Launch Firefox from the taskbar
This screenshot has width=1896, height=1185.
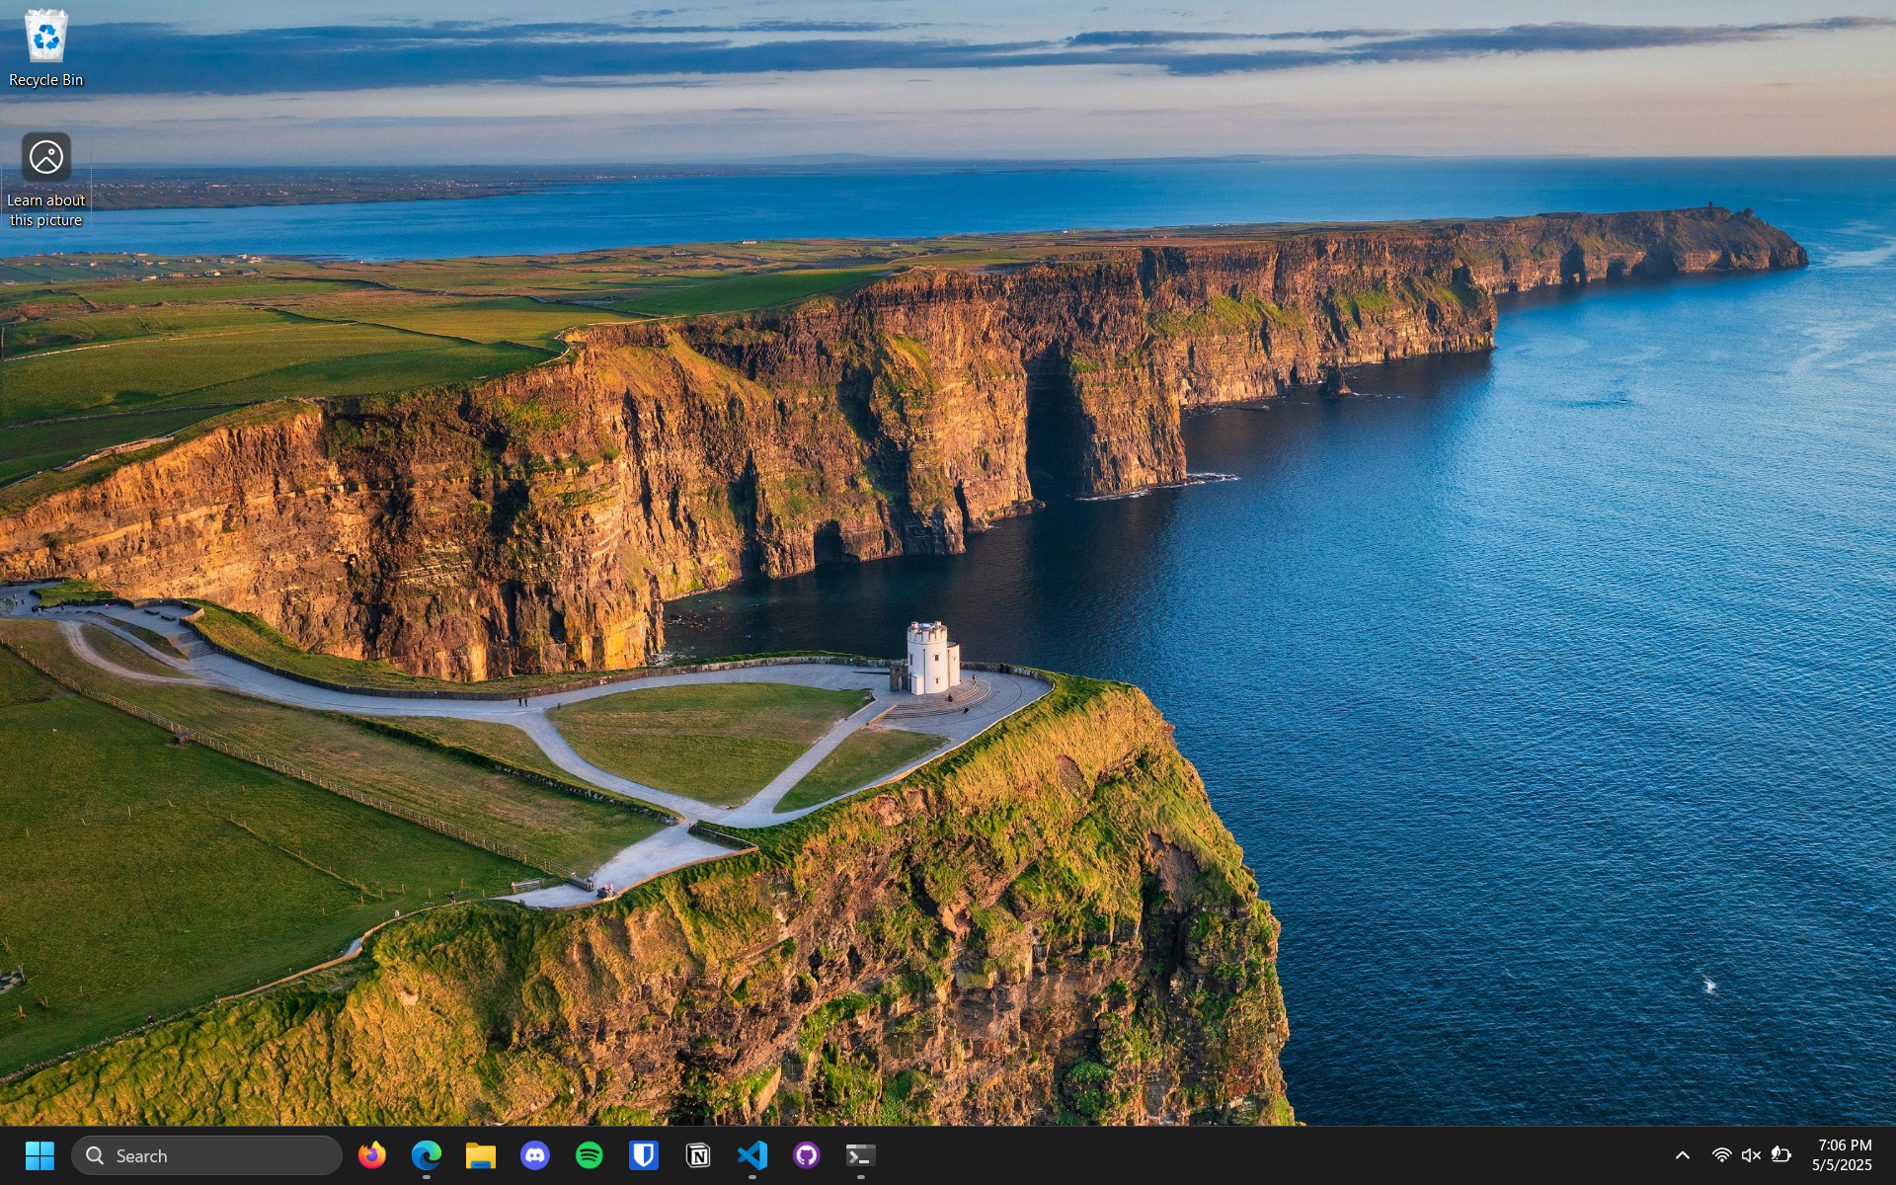click(372, 1154)
